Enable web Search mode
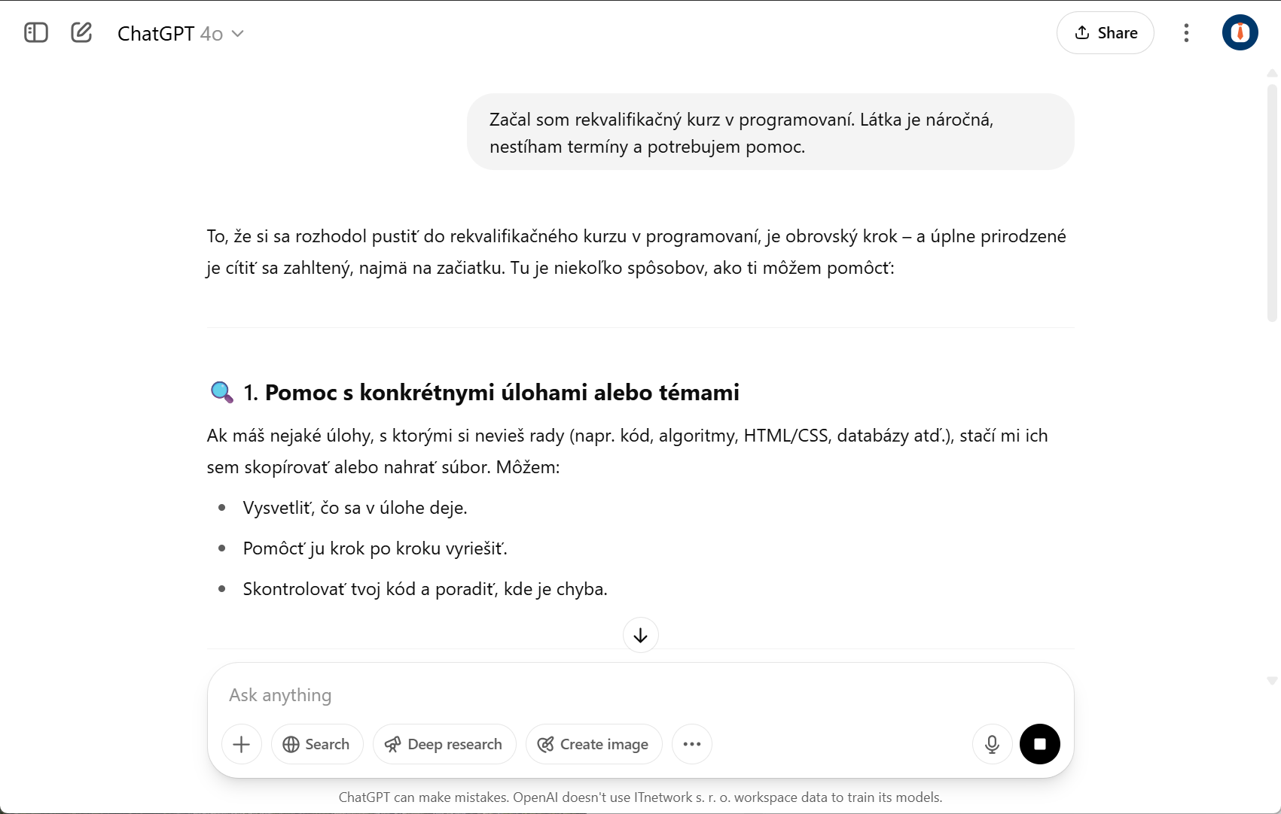 316,744
